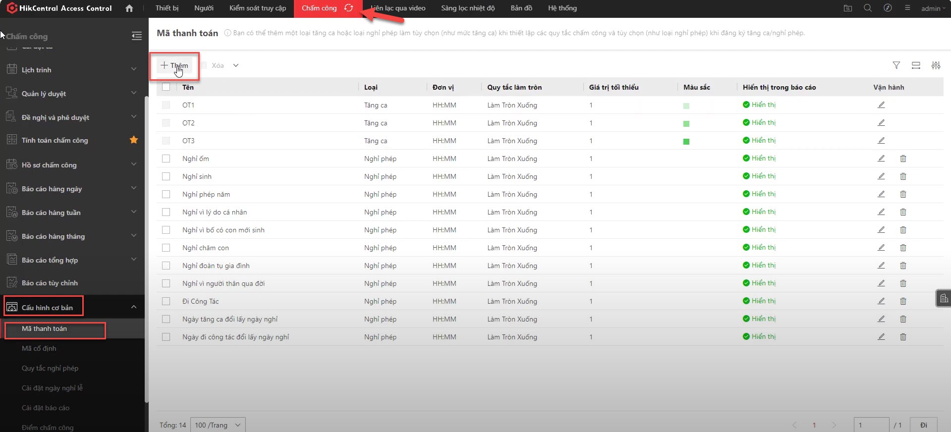Open the 100 /Trang page size dropdown
Image resolution: width=951 pixels, height=432 pixels.
pyautogui.click(x=218, y=425)
